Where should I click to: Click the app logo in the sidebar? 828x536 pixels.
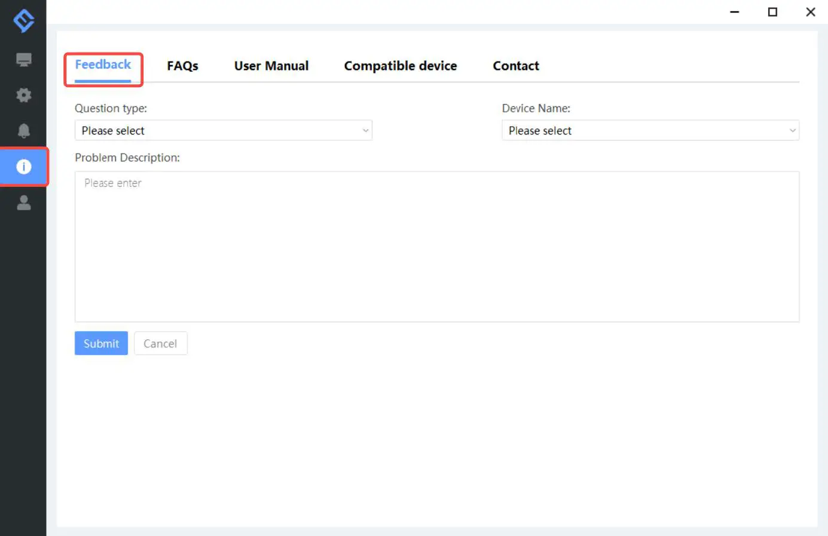click(x=23, y=21)
